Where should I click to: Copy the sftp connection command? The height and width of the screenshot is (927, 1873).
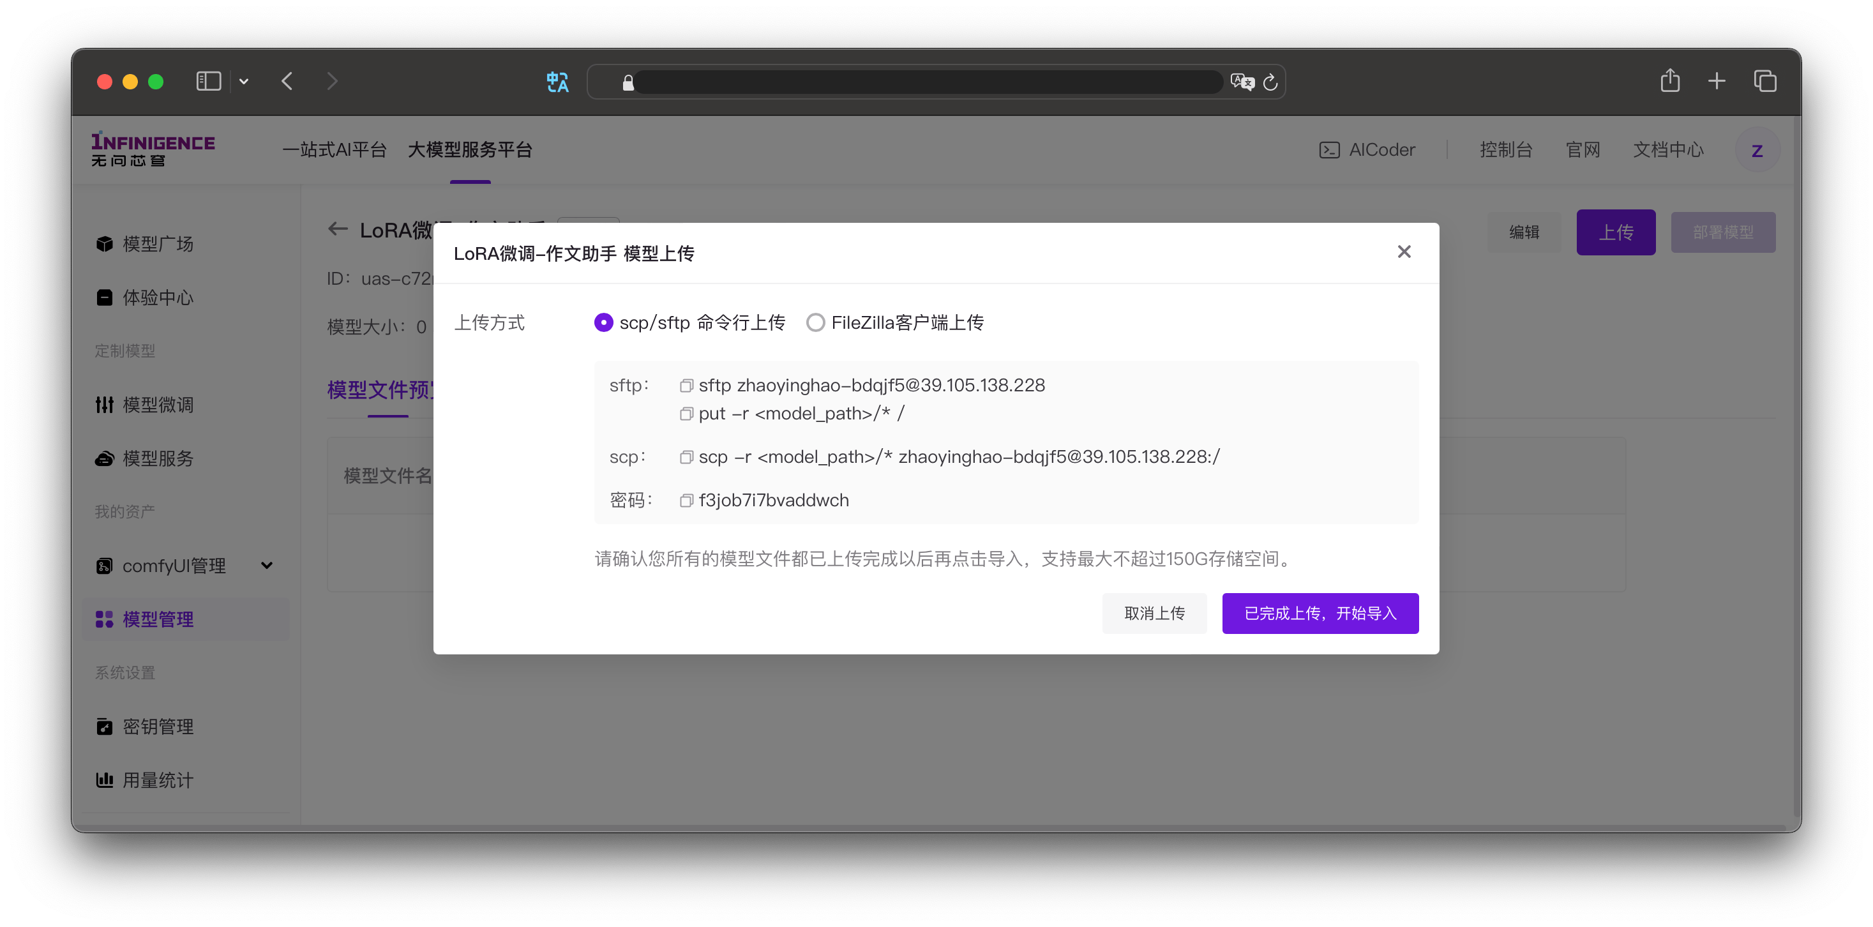click(686, 386)
